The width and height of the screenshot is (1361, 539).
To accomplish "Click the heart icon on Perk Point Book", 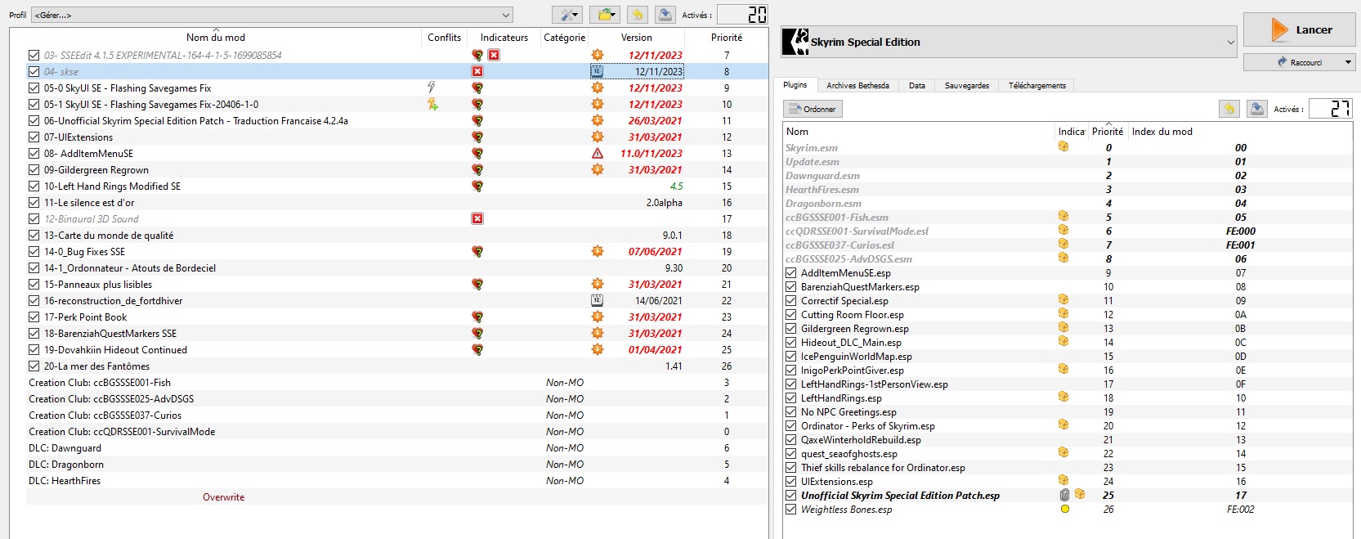I will point(477,317).
